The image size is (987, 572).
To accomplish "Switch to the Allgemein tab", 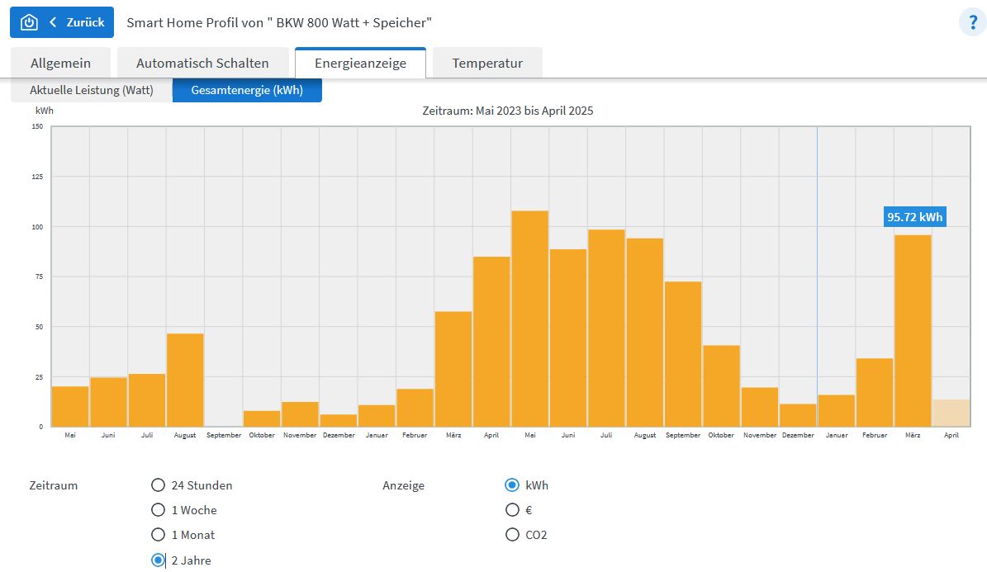I will pyautogui.click(x=60, y=63).
